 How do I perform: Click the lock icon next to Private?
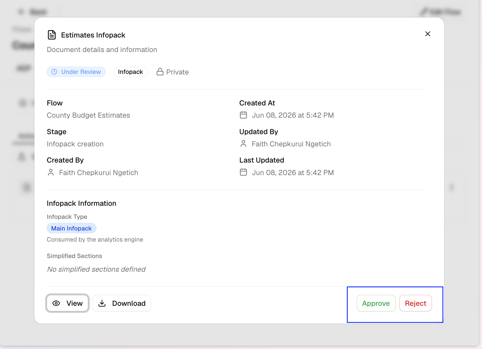coord(160,72)
